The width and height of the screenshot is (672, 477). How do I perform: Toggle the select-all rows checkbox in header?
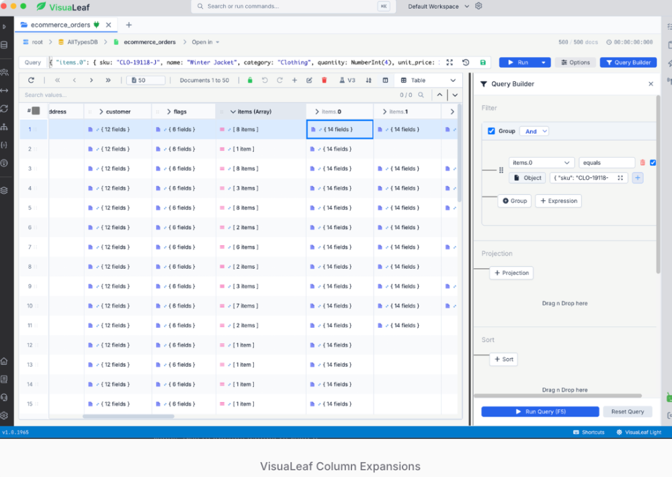36,111
